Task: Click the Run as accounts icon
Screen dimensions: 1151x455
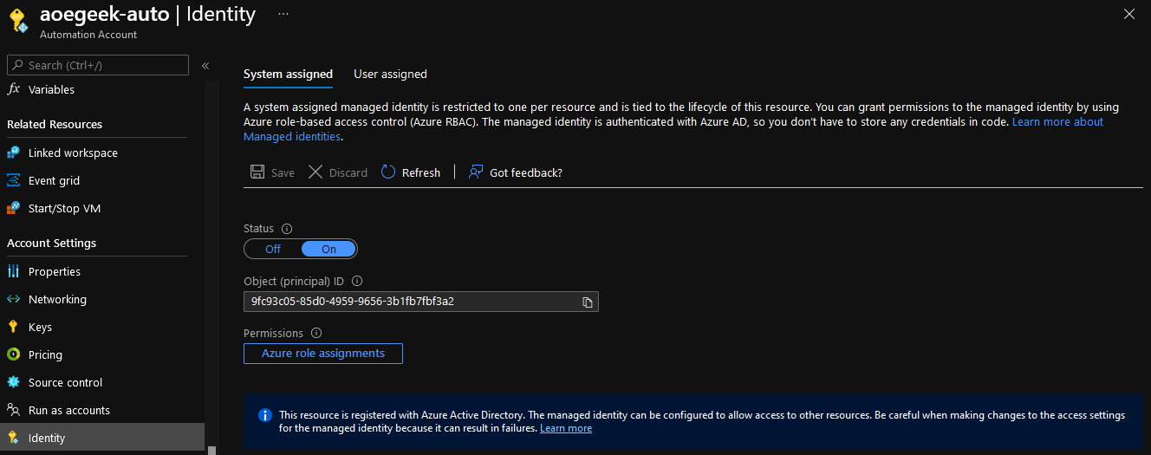Action: pyautogui.click(x=13, y=410)
